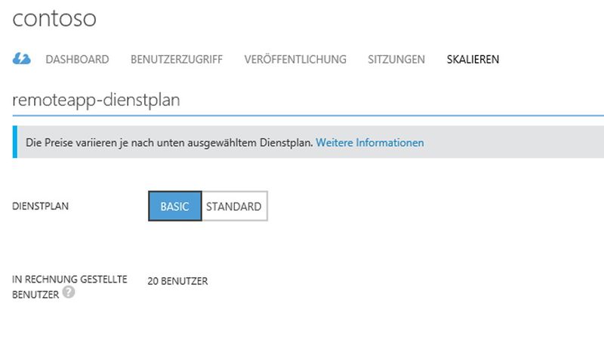Click the SKALIEREN tab
The width and height of the screenshot is (604, 337).
point(473,60)
